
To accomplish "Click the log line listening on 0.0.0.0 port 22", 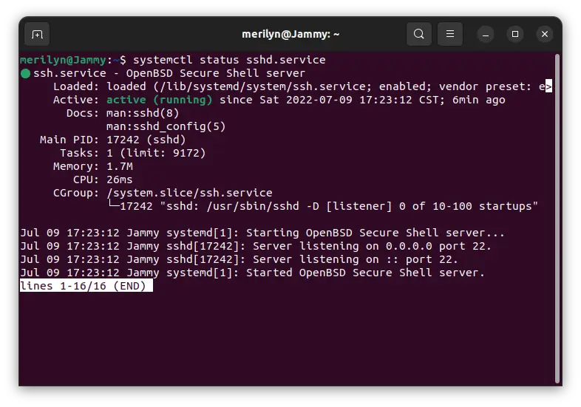I will [x=256, y=246].
